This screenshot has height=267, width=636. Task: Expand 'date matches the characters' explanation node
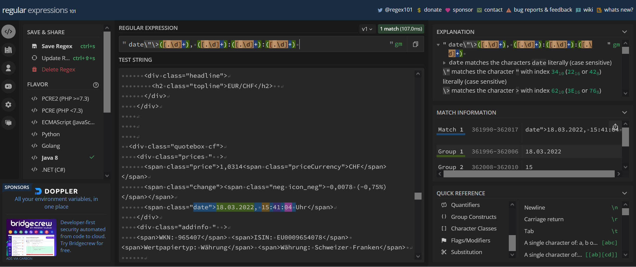[444, 63]
